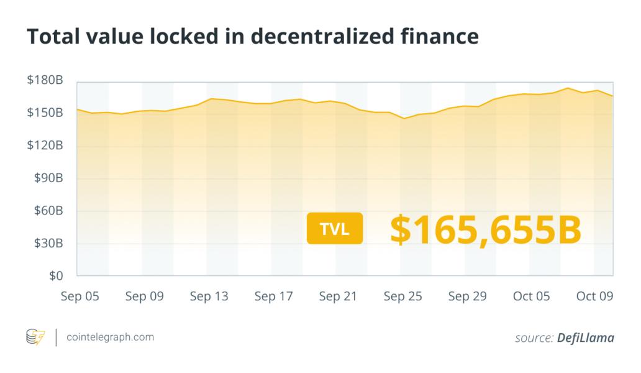Viewport: 641px width, 373px height.
Task: Click the Sep 17 date label
Action: 273,297
